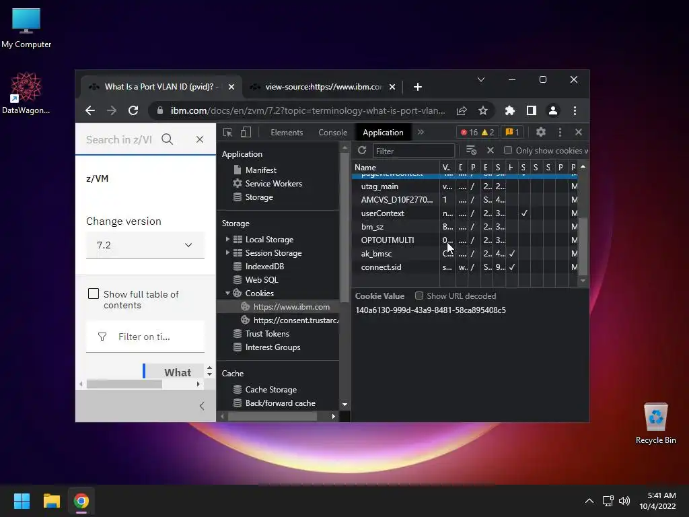
Task: Click the refresh cookies icon beside Filter
Action: pos(362,150)
